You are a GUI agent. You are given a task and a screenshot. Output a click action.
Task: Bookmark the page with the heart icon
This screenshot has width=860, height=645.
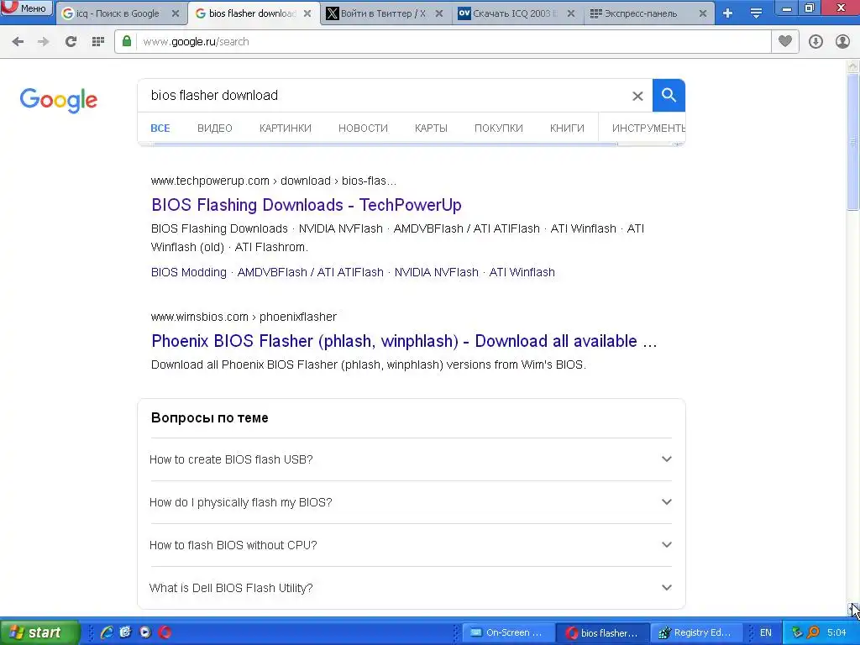pyautogui.click(x=785, y=42)
